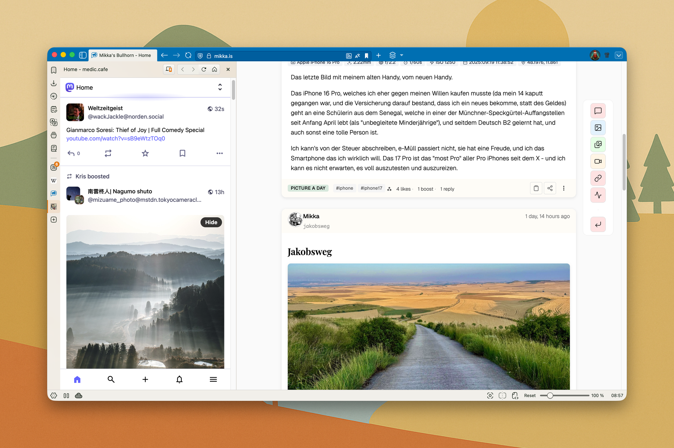
Task: Select the Mikka's Bullhorn - Home tab
Action: tap(123, 55)
